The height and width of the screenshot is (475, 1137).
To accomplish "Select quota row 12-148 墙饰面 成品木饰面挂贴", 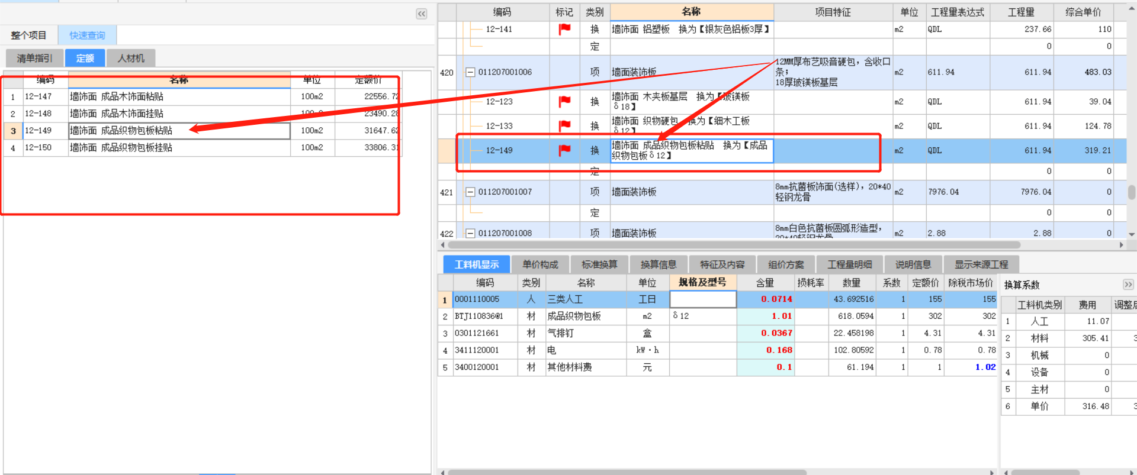I will [203, 114].
